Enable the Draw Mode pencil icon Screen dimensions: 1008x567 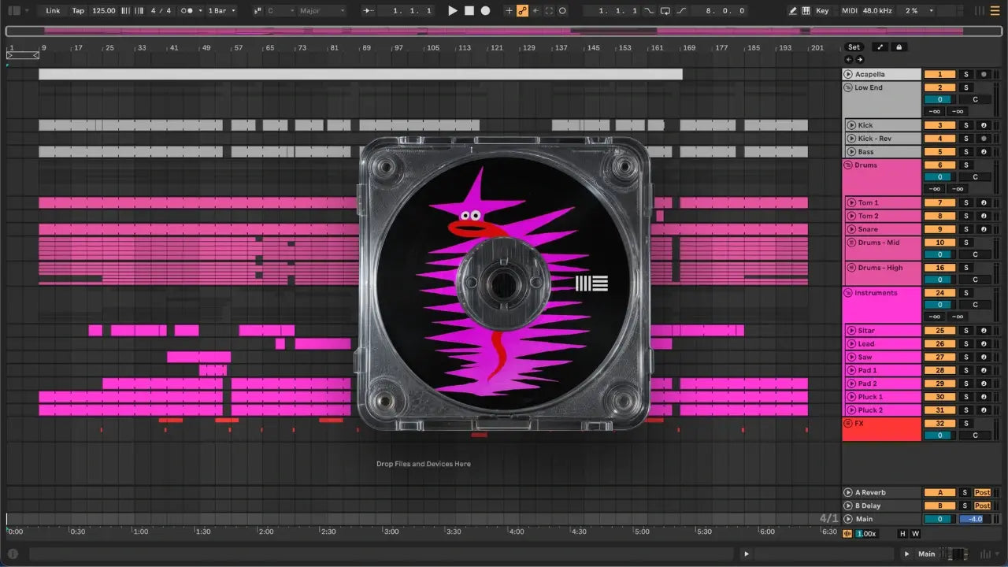pyautogui.click(x=792, y=11)
